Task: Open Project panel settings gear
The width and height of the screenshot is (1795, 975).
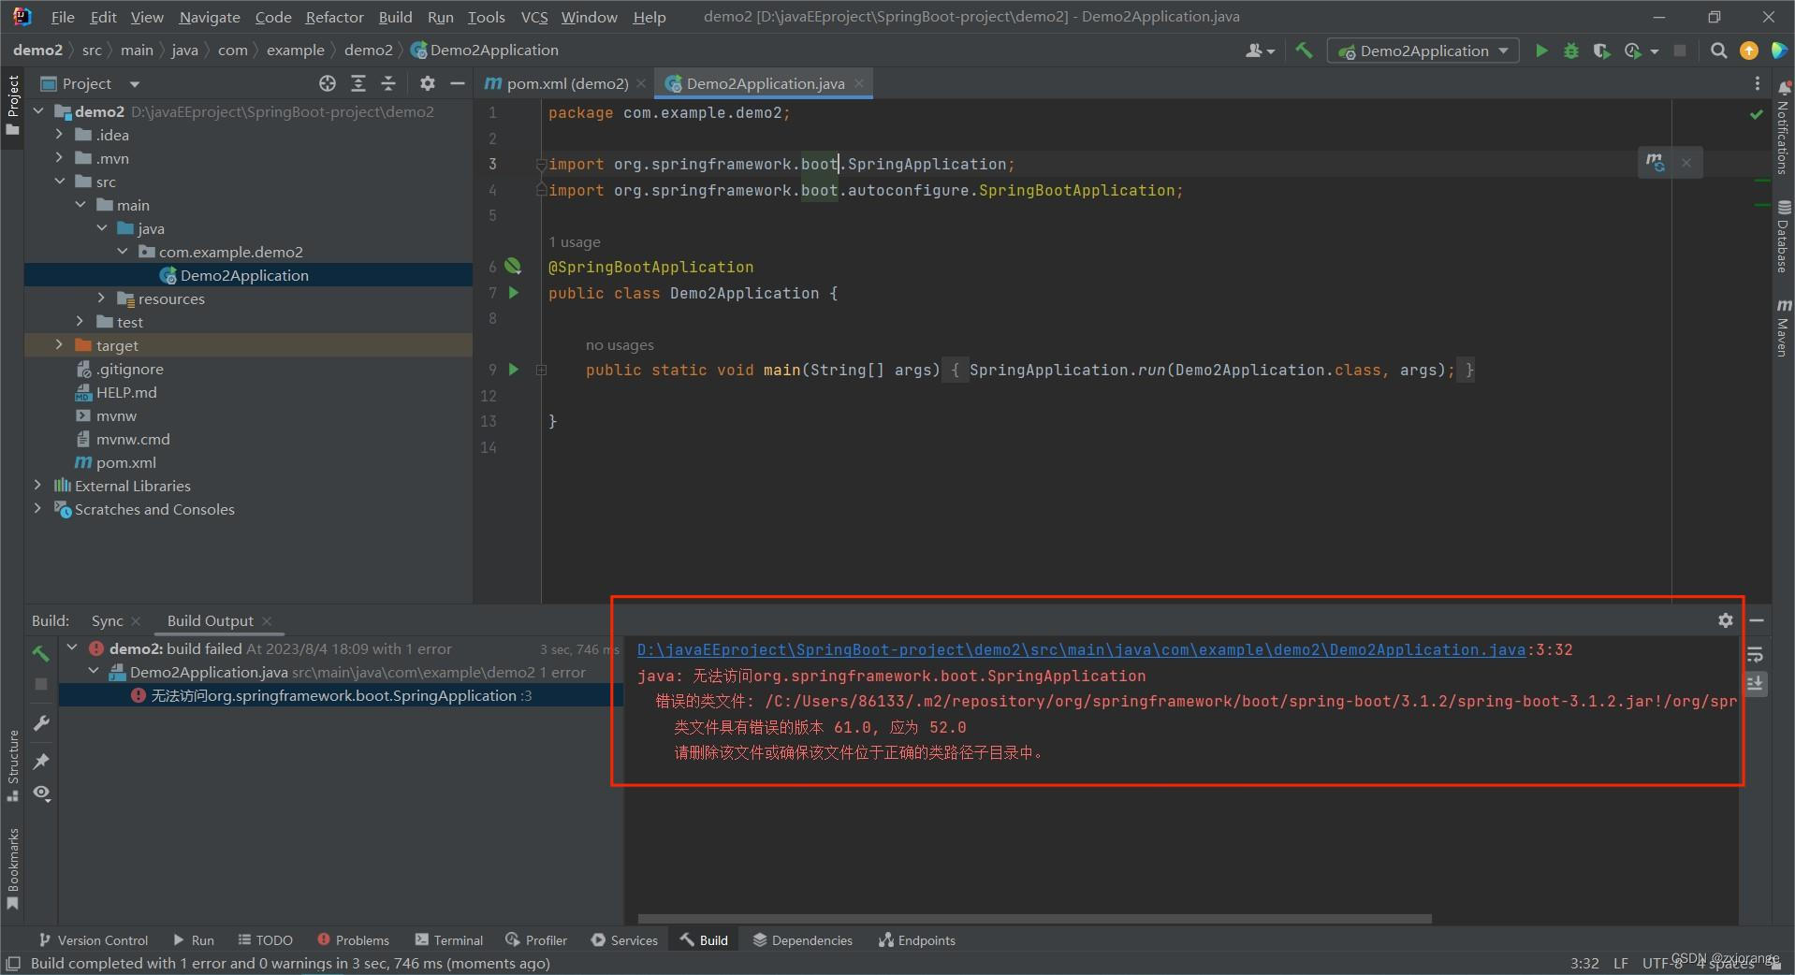Action: point(428,83)
